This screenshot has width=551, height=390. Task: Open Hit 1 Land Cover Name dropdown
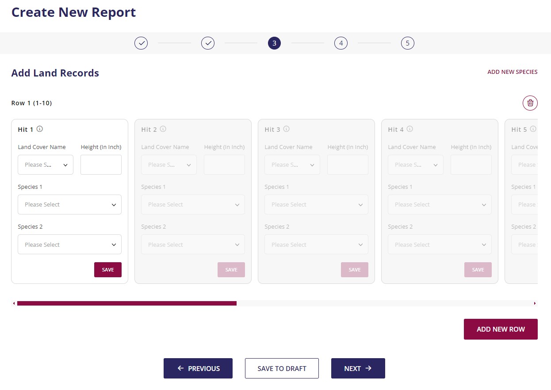tap(46, 165)
